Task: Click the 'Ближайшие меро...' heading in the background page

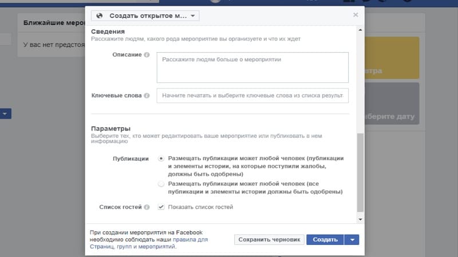Action: pos(54,23)
